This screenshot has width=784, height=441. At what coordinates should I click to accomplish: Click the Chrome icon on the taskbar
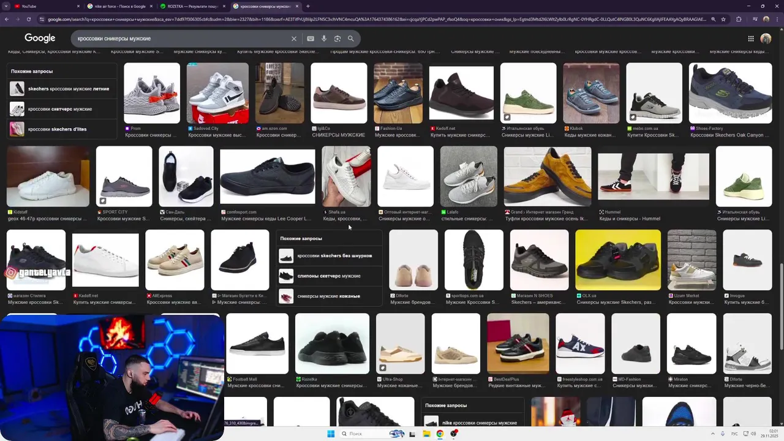440,434
